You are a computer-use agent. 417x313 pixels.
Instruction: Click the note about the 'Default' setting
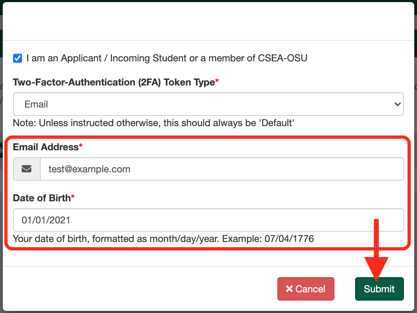click(153, 123)
